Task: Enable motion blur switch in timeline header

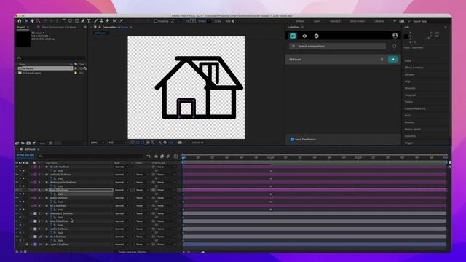Action: (x=168, y=156)
